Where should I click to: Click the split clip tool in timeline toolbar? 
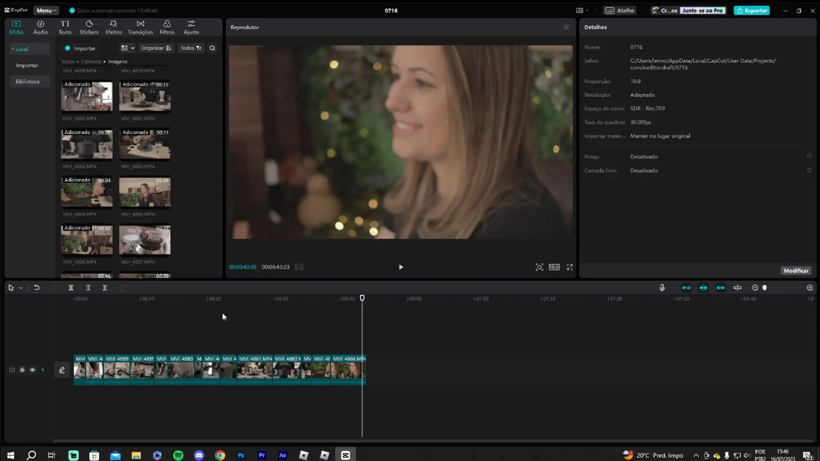(71, 288)
